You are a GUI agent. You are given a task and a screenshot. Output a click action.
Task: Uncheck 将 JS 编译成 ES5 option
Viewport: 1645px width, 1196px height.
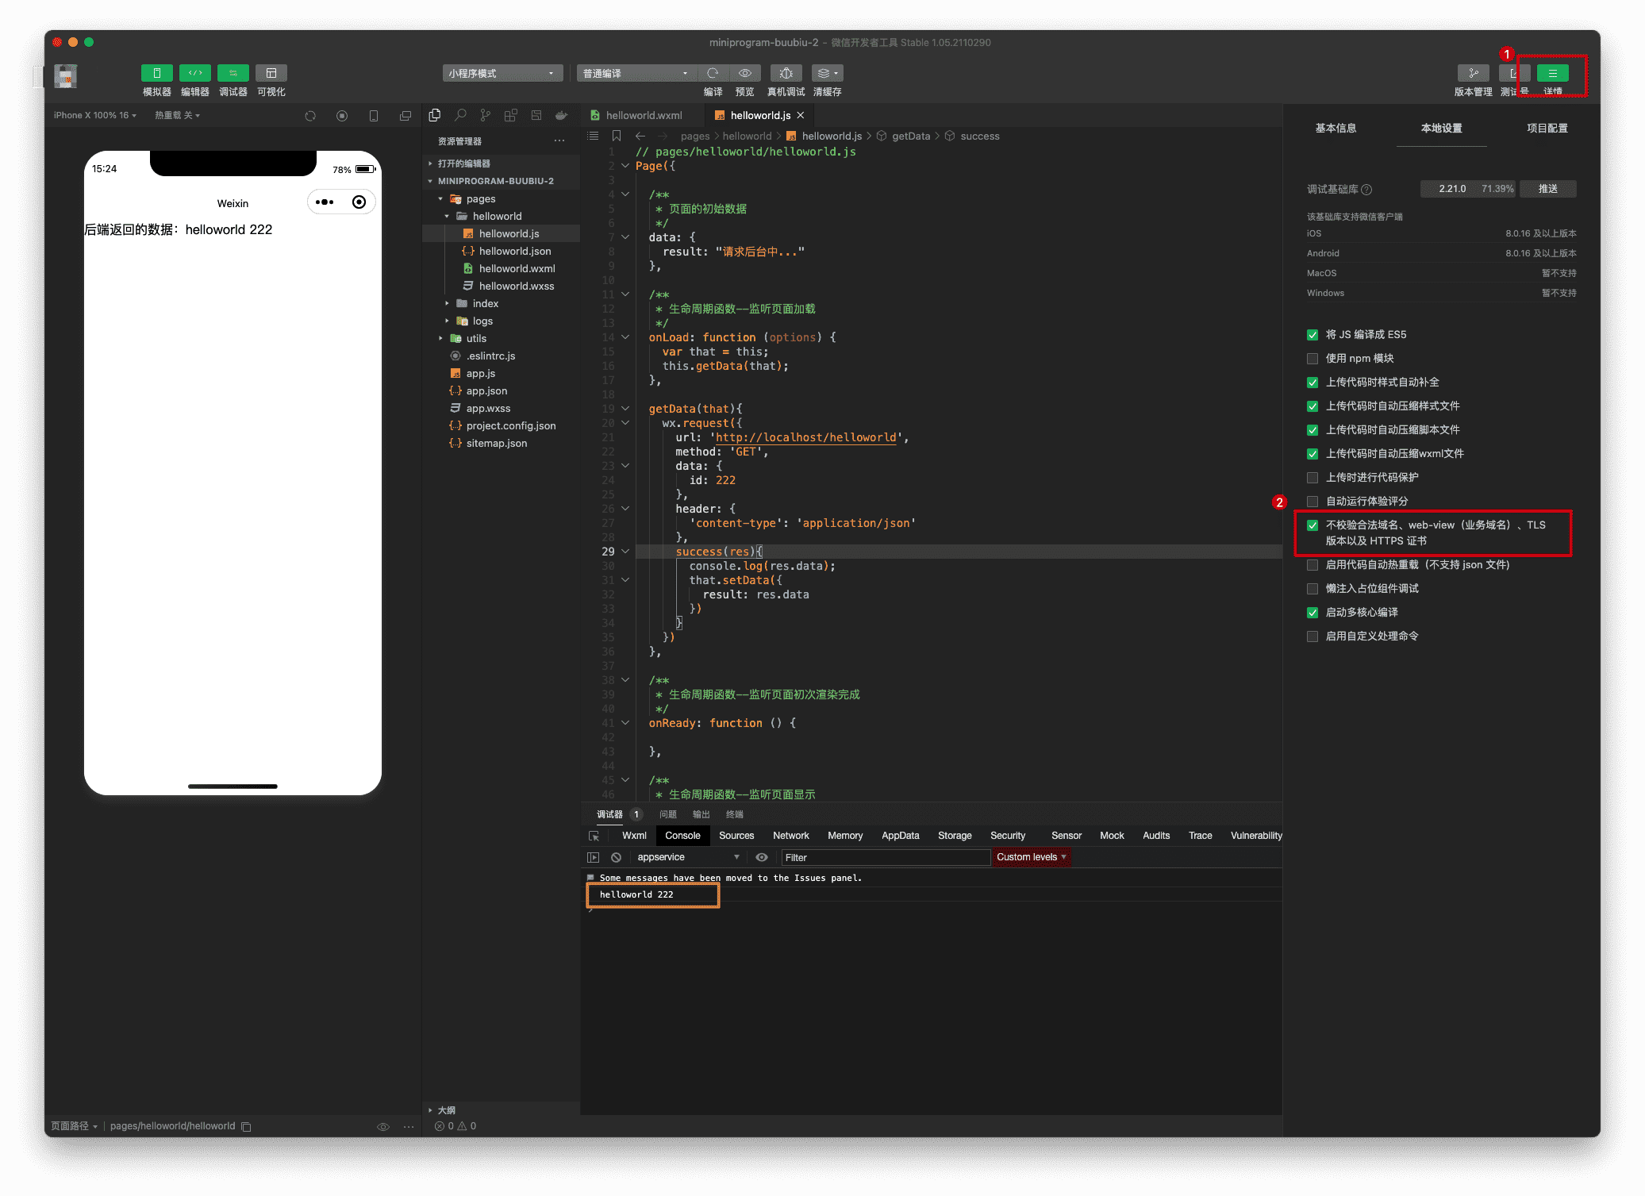point(1313,335)
